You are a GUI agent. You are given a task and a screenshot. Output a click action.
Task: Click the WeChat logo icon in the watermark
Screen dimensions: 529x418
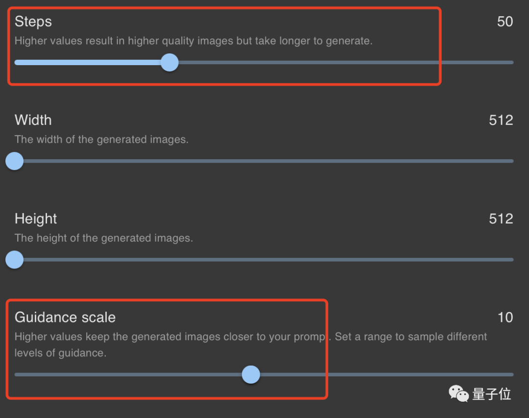coord(459,393)
